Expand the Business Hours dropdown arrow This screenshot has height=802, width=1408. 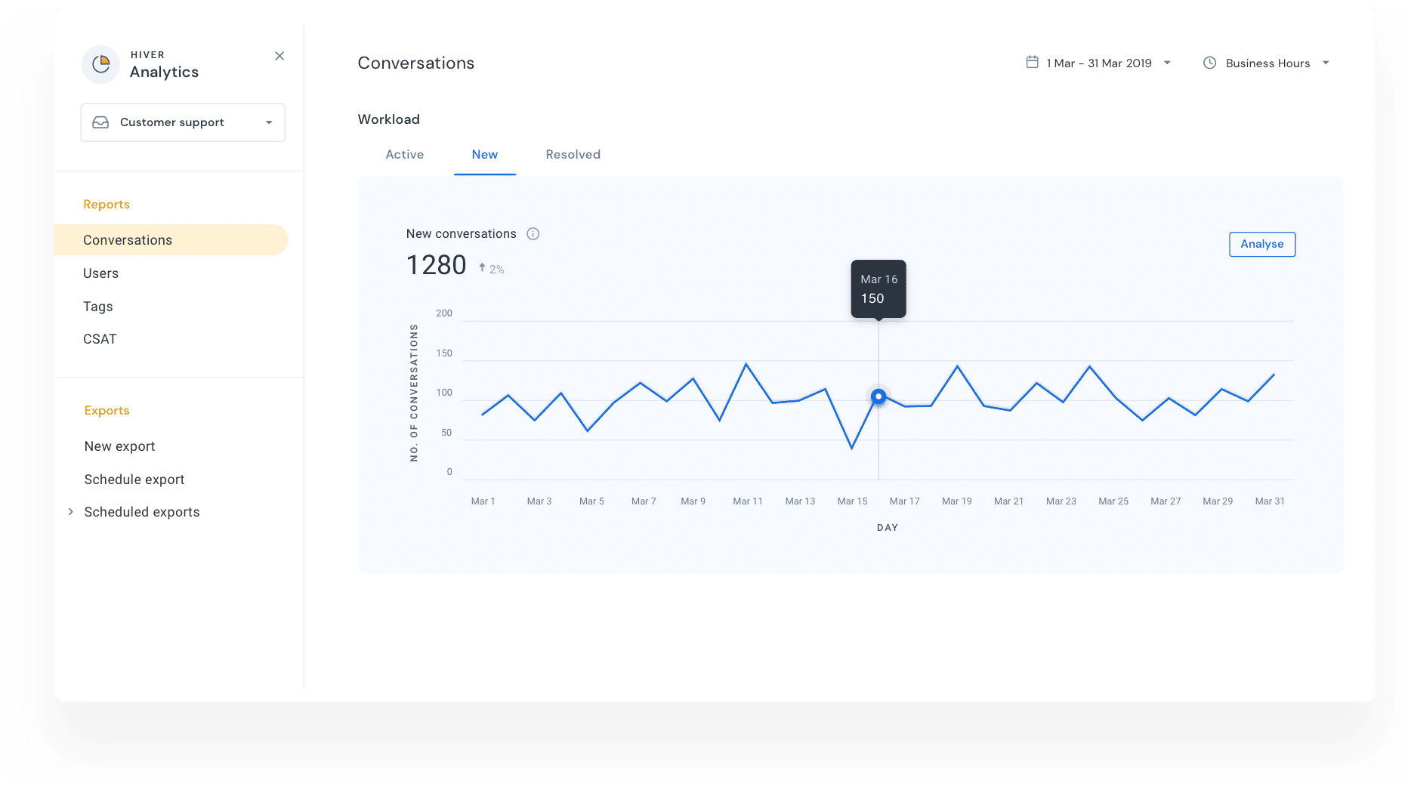click(x=1326, y=63)
